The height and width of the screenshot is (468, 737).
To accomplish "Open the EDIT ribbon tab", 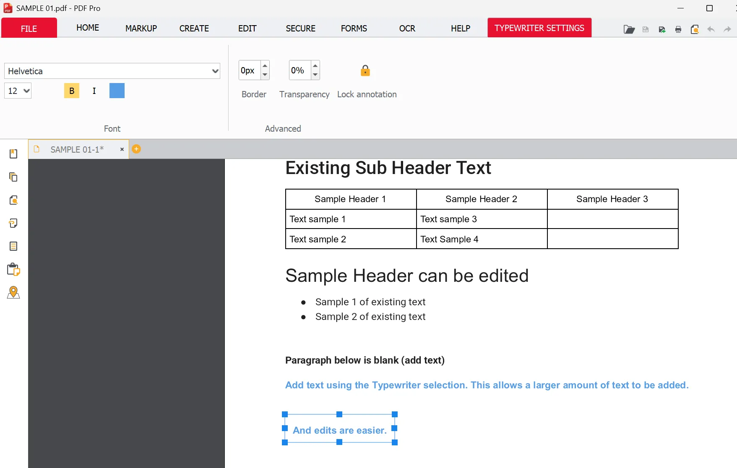I will pos(247,28).
